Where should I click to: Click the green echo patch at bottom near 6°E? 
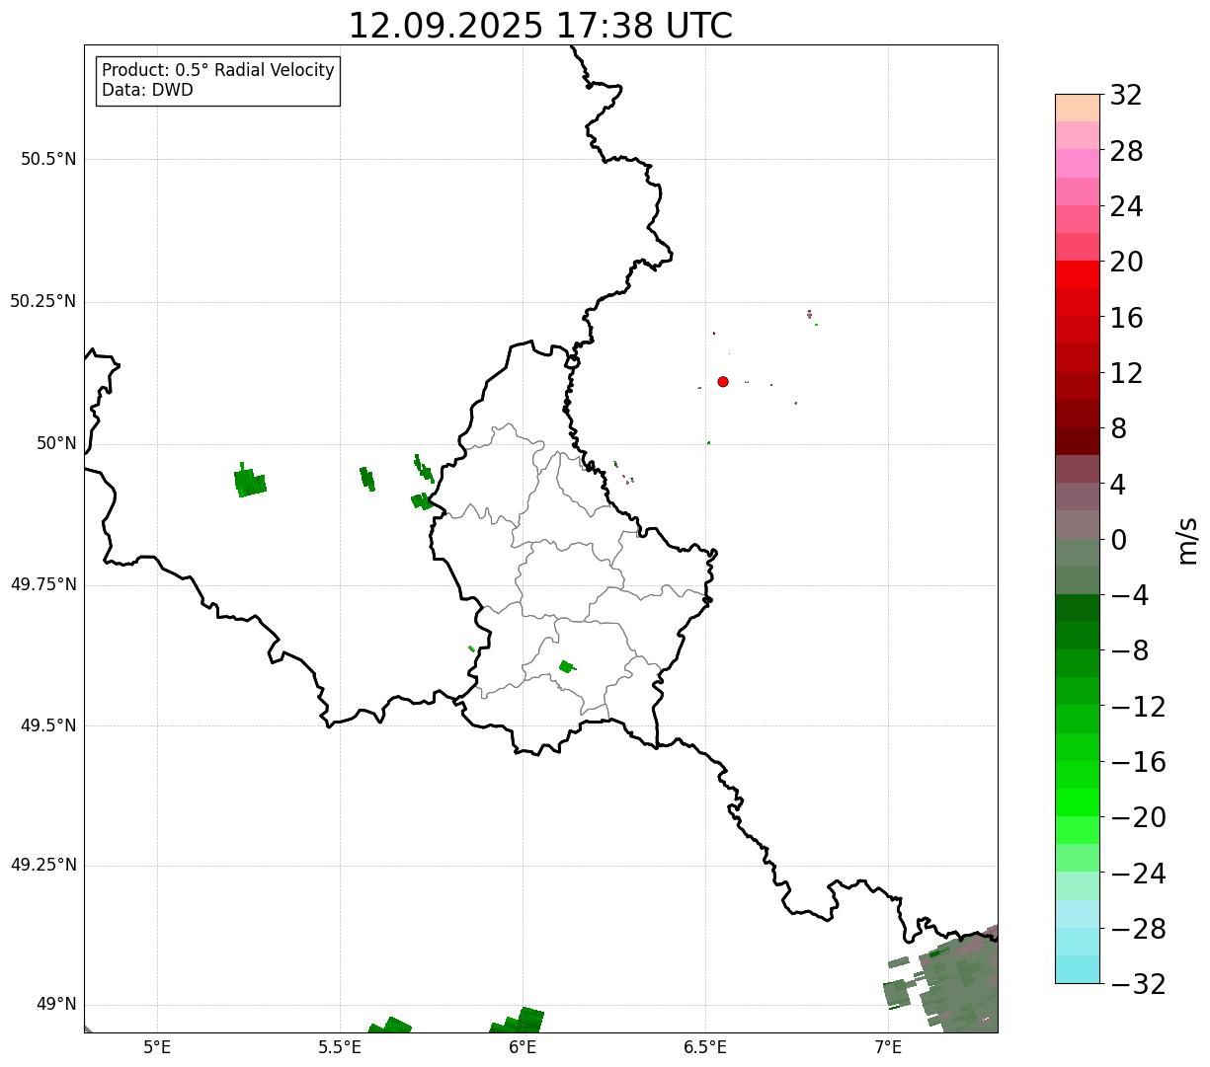(x=519, y=1022)
